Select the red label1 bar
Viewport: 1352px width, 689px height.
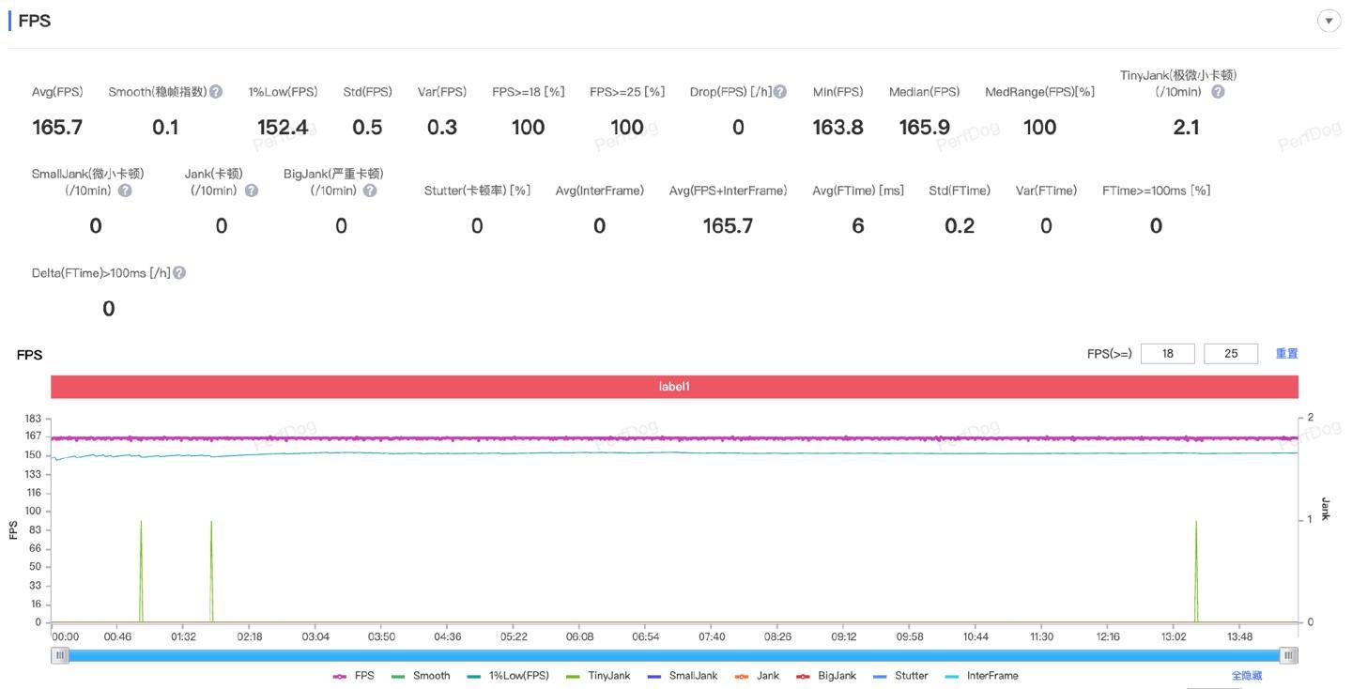tap(674, 387)
